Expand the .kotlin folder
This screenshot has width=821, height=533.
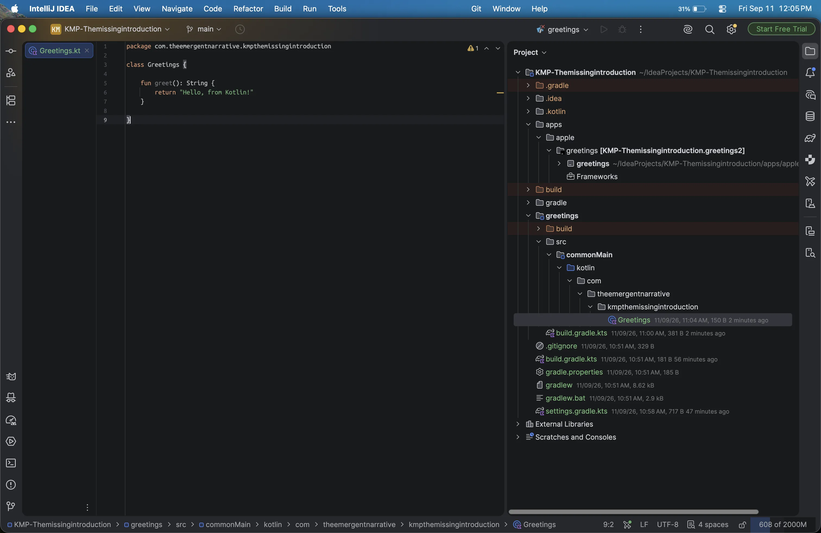(x=528, y=111)
